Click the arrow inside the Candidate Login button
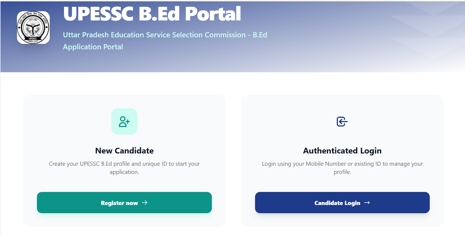The height and width of the screenshot is (235, 465). [x=367, y=203]
